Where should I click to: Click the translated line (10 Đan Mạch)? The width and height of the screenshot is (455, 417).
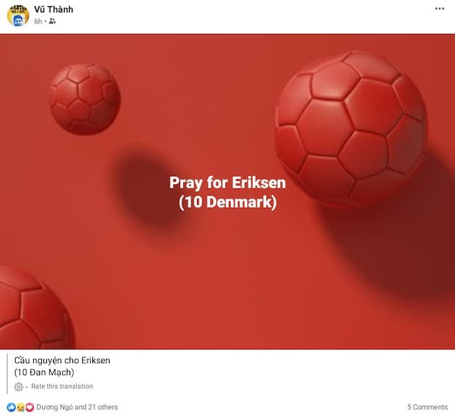point(44,372)
